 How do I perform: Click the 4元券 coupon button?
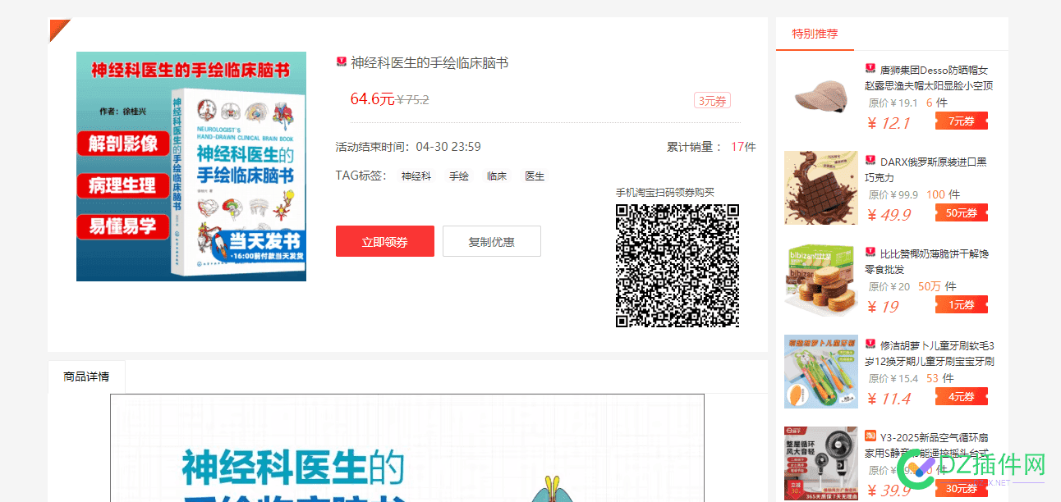click(x=962, y=397)
